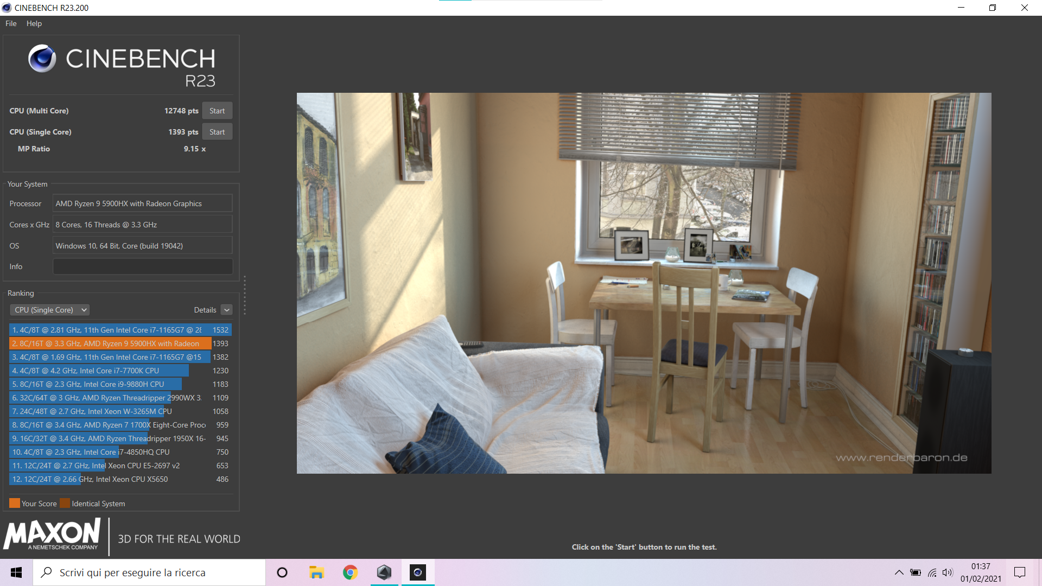Viewport: 1042px width, 586px height.
Task: Click the volume speaker tray icon
Action: tap(948, 572)
